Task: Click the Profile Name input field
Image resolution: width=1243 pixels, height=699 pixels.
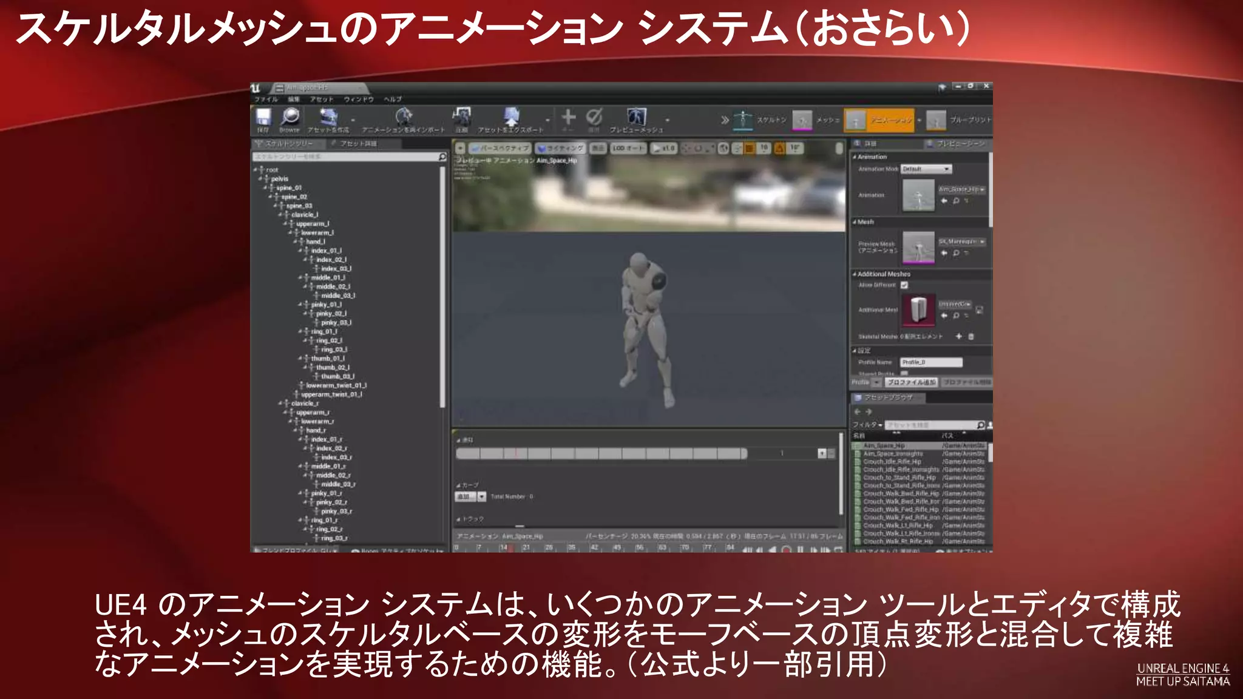Action: tap(931, 362)
